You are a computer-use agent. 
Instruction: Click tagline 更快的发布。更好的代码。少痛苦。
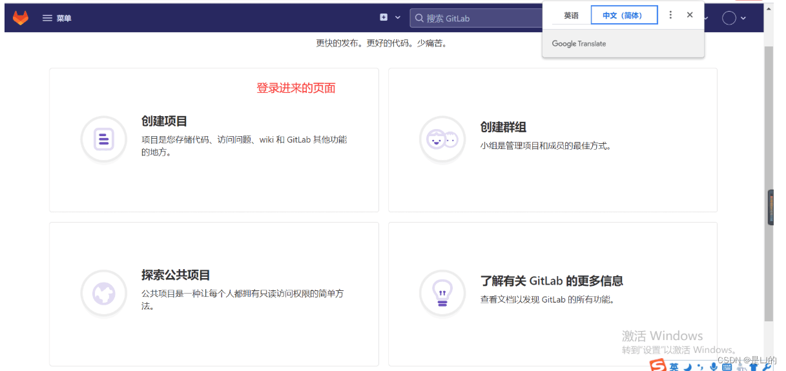tap(382, 43)
